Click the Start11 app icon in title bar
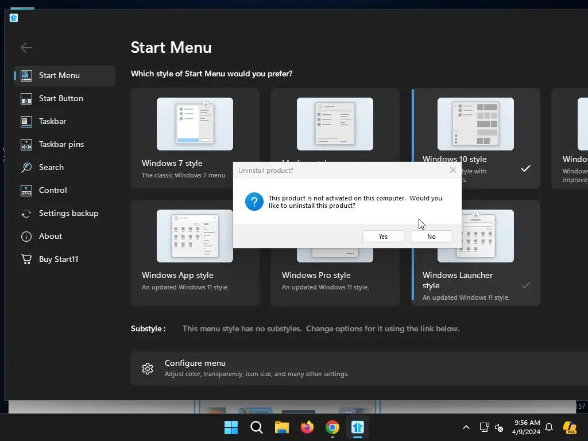 (x=14, y=18)
